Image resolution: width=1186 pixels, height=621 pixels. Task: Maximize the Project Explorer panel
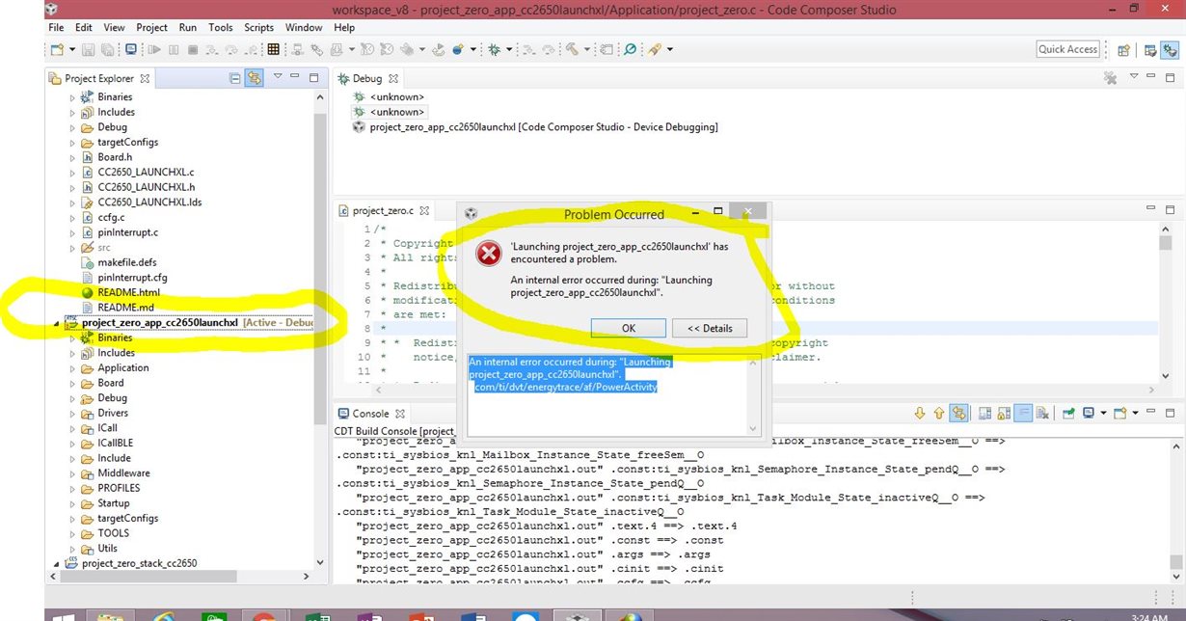pyautogui.click(x=313, y=77)
